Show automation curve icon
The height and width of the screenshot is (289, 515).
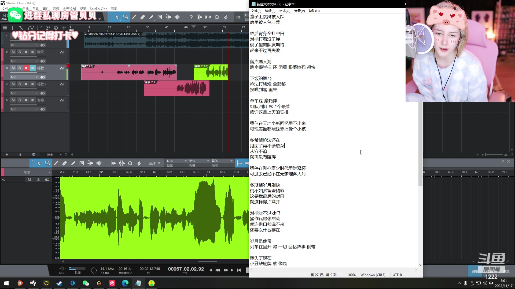tap(31, 28)
